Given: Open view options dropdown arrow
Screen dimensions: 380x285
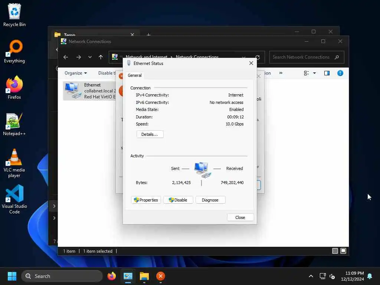Looking at the screenshot, I should pyautogui.click(x=315, y=73).
